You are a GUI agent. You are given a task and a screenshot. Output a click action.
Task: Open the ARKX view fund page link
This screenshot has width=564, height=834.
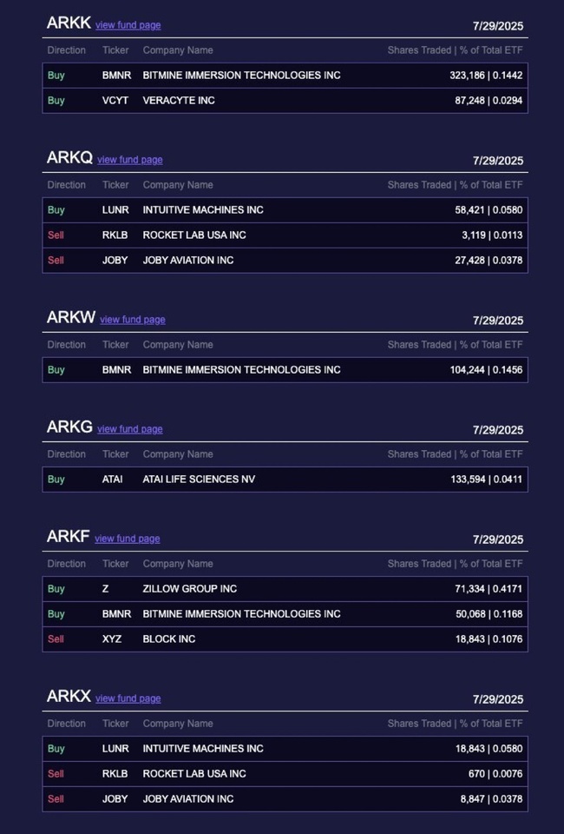point(128,698)
